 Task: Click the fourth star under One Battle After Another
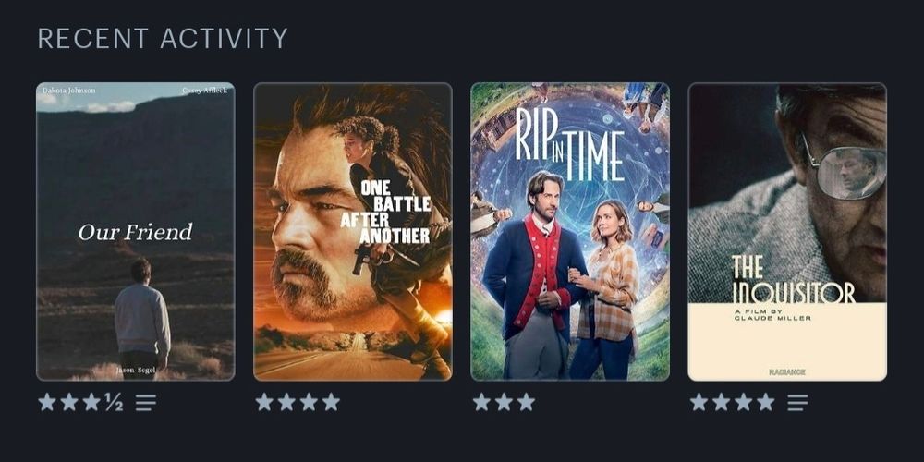331,402
